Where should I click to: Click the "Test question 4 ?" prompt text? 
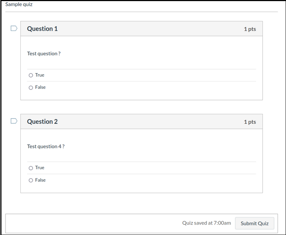click(x=46, y=146)
